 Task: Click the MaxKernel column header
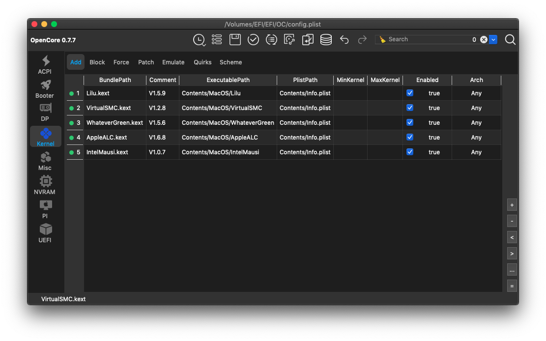[x=385, y=80]
